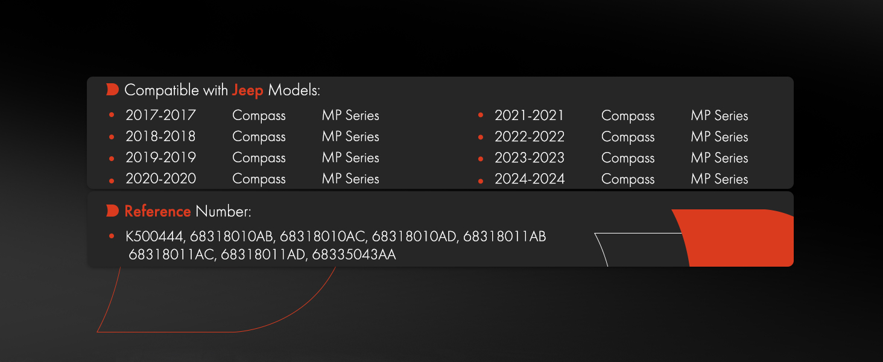Select the 2018-2018 year entry
This screenshot has height=362, width=883.
(x=160, y=136)
